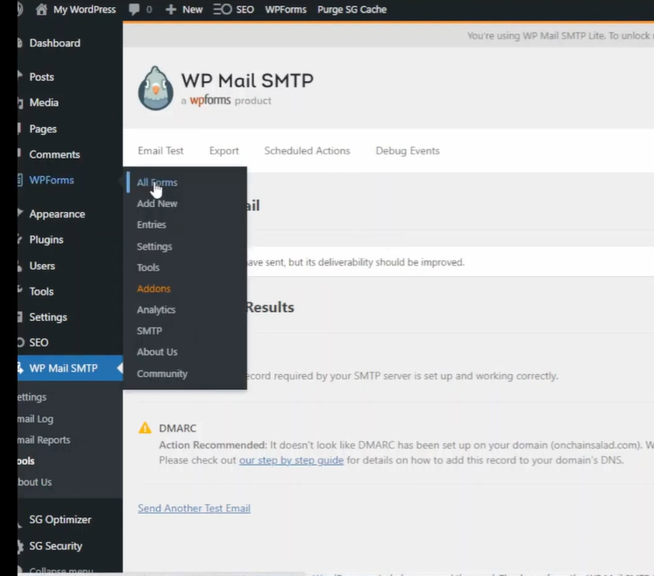Viewport: 654px width, 576px height.
Task: Open My WordPress site link
Action: [84, 9]
